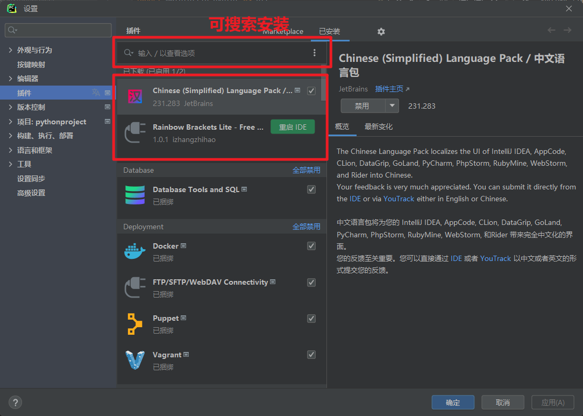The width and height of the screenshot is (583, 416).
Task: Open first YouTrack link in English description
Action: coord(399,199)
